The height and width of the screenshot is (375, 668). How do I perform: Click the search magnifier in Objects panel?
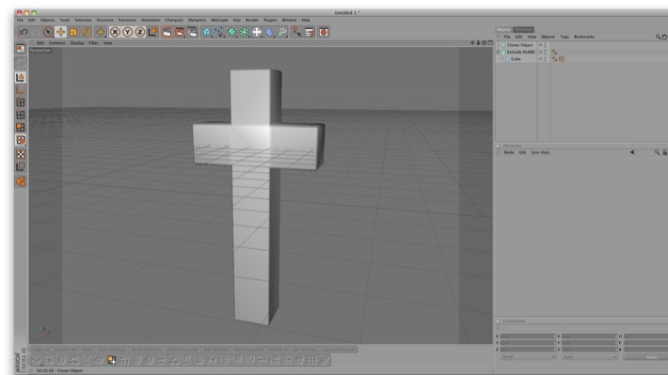[x=658, y=37]
